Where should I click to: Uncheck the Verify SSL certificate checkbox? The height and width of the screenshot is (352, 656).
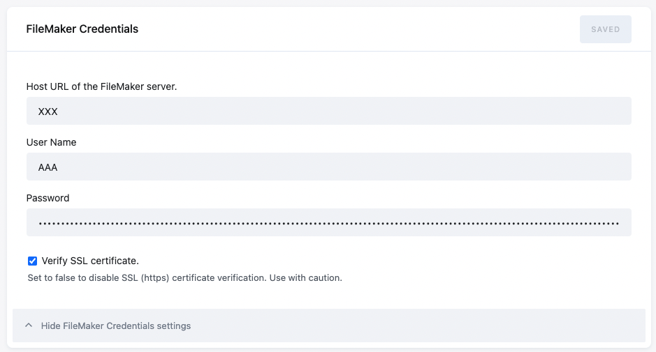coord(32,261)
